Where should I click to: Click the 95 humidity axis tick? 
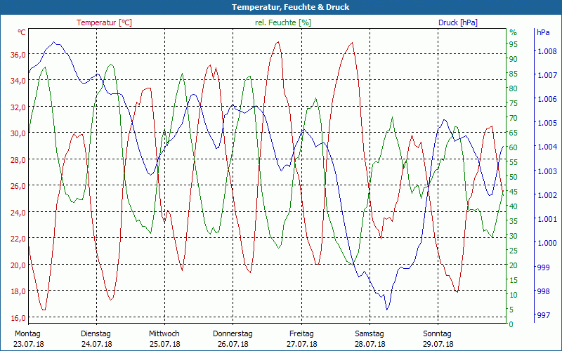(x=513, y=44)
